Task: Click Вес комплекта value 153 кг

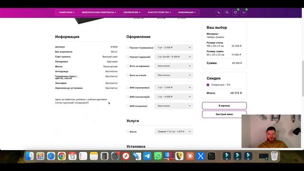Action: (114, 52)
